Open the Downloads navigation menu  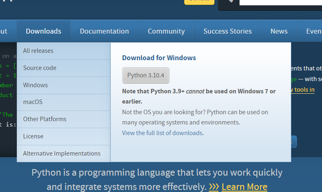pos(43,31)
